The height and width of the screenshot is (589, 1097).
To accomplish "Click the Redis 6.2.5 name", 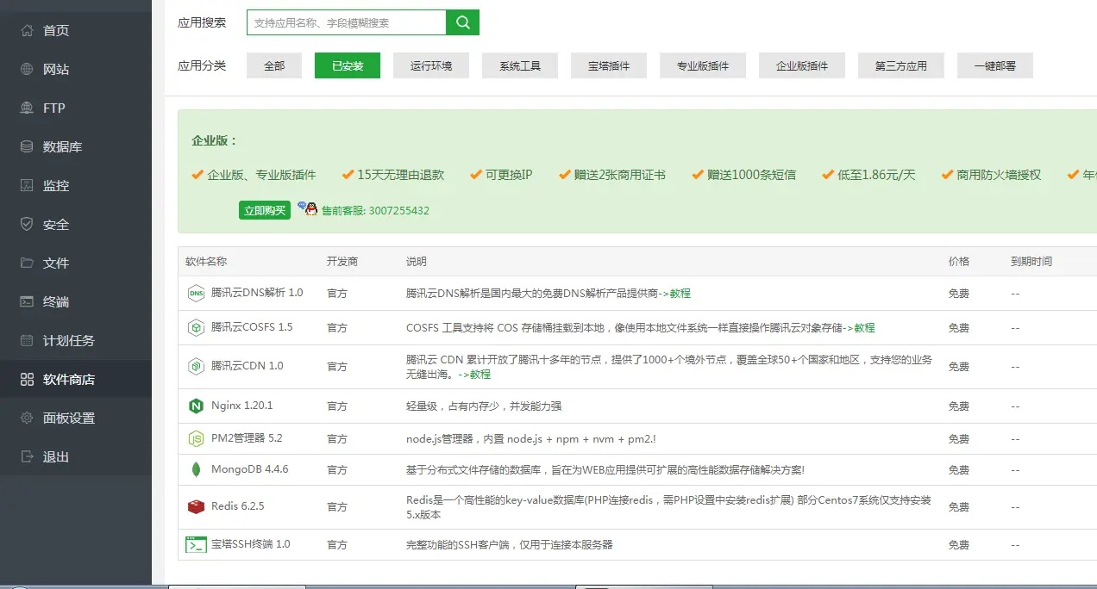I will click(238, 506).
